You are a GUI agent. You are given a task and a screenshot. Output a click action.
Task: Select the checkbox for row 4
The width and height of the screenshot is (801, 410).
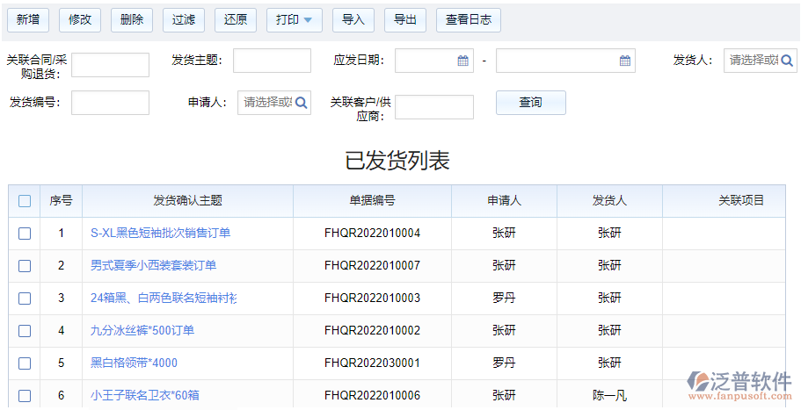[x=25, y=331]
